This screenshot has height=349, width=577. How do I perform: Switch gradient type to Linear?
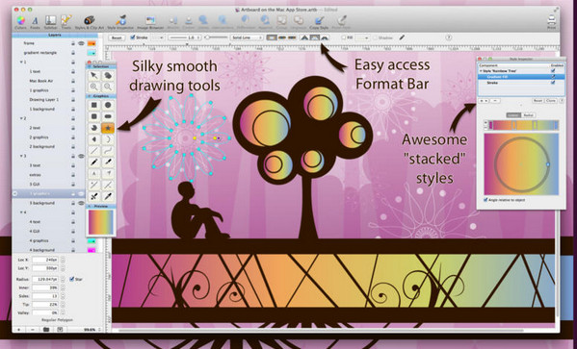[x=513, y=115]
